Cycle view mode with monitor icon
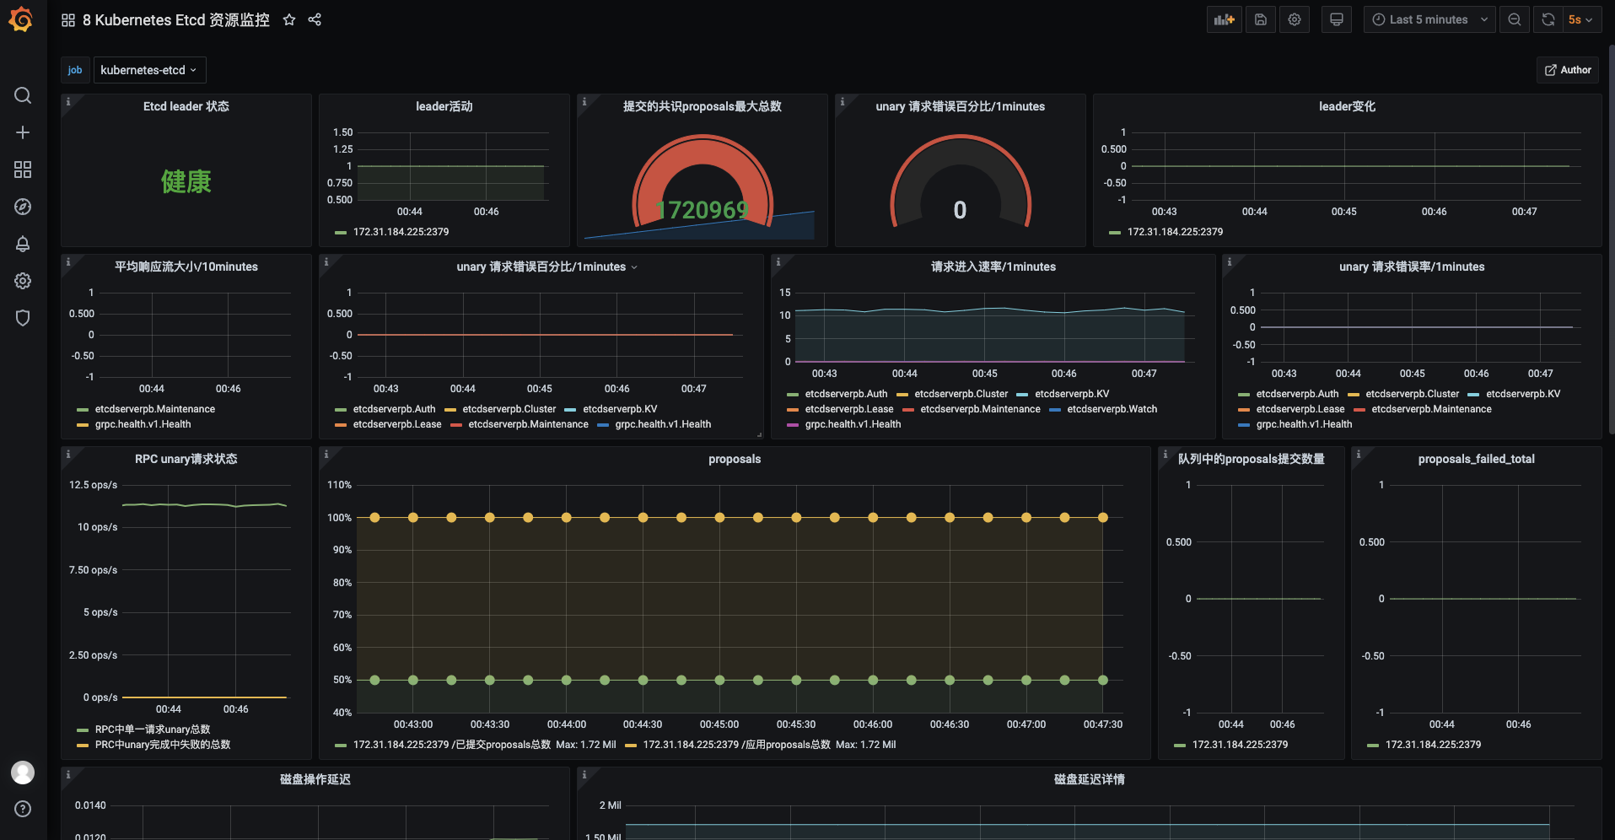Screen dimensions: 1615x840 click(x=1337, y=19)
